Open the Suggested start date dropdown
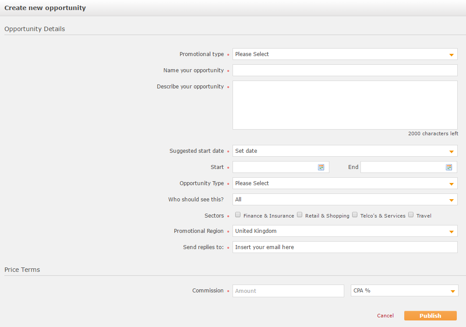 (x=345, y=151)
